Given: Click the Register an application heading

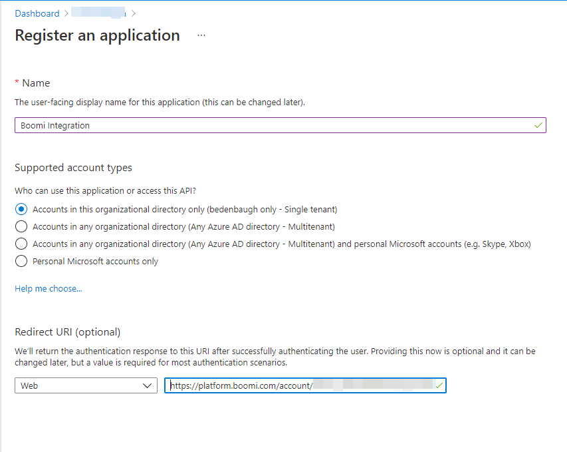Looking at the screenshot, I should (x=97, y=35).
